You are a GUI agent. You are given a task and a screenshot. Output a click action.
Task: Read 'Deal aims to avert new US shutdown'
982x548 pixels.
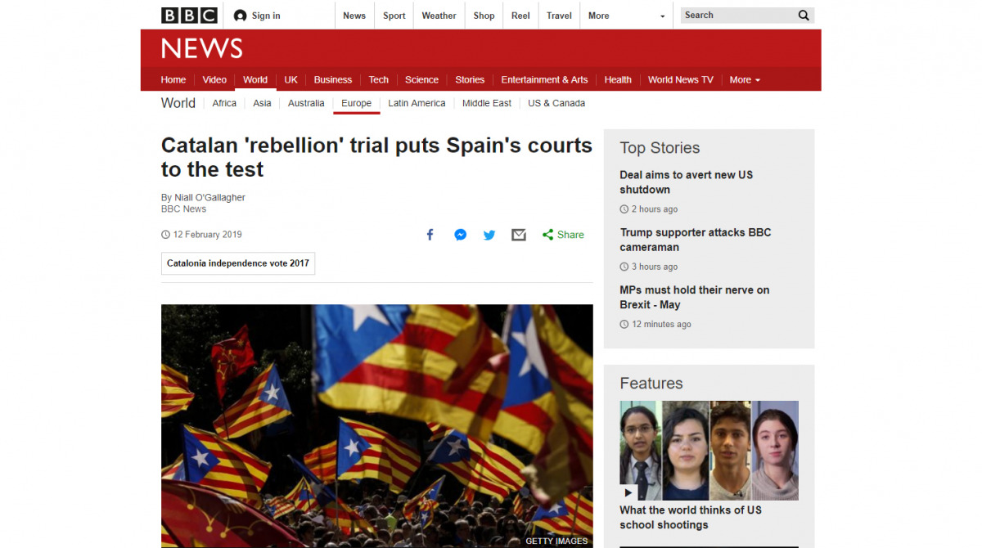tap(687, 182)
